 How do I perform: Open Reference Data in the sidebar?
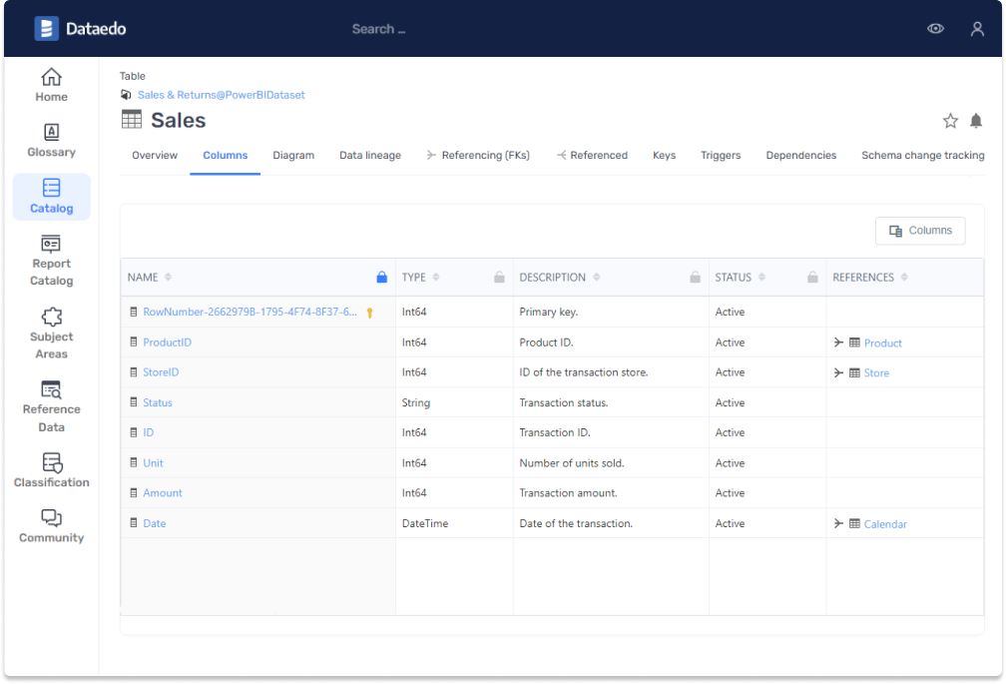pyautogui.click(x=51, y=405)
